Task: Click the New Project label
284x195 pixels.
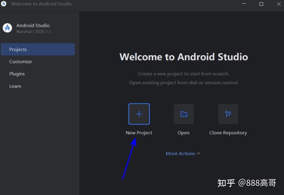Action: tap(139, 133)
